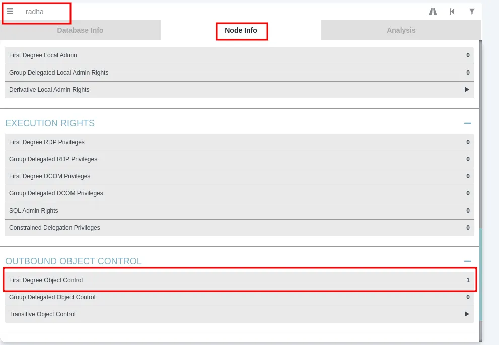Open the edge filter funnel icon

471,11
